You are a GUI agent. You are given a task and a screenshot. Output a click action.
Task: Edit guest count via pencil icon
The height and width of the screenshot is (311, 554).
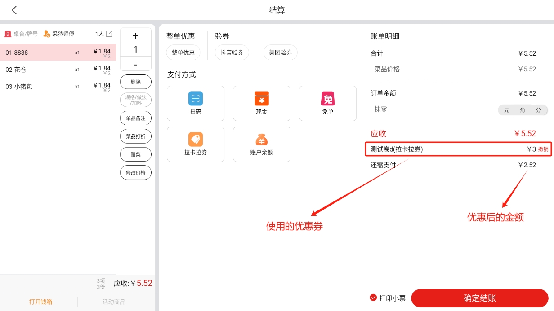pyautogui.click(x=109, y=34)
